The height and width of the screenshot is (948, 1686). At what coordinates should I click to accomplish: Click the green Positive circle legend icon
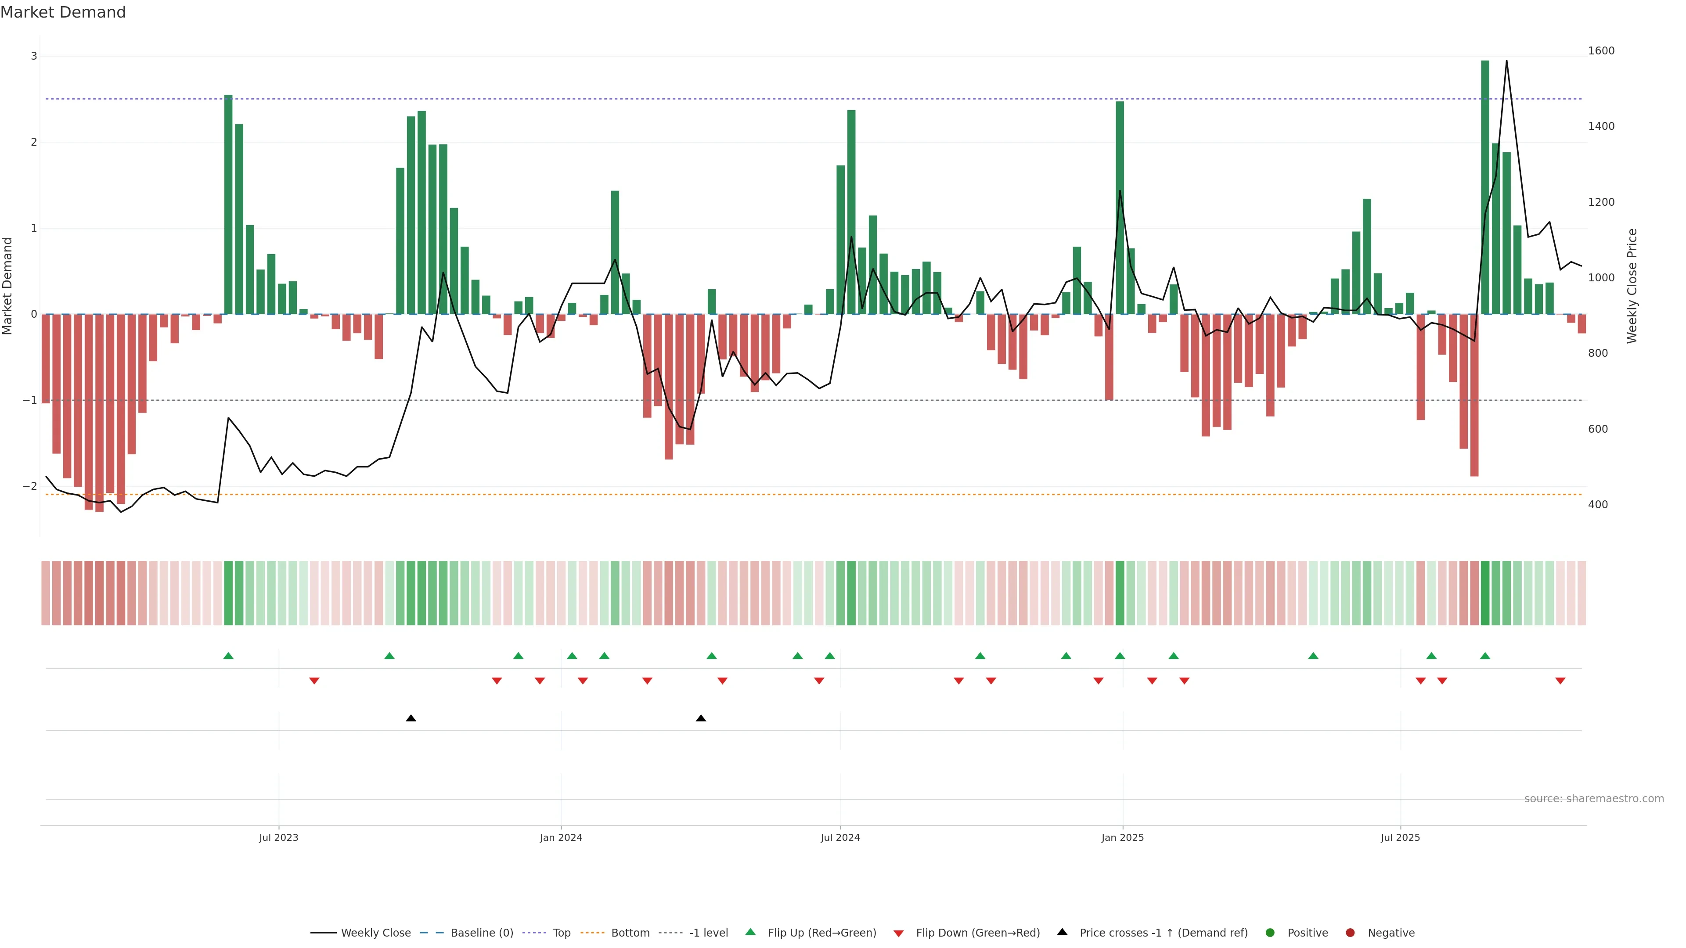click(1270, 932)
